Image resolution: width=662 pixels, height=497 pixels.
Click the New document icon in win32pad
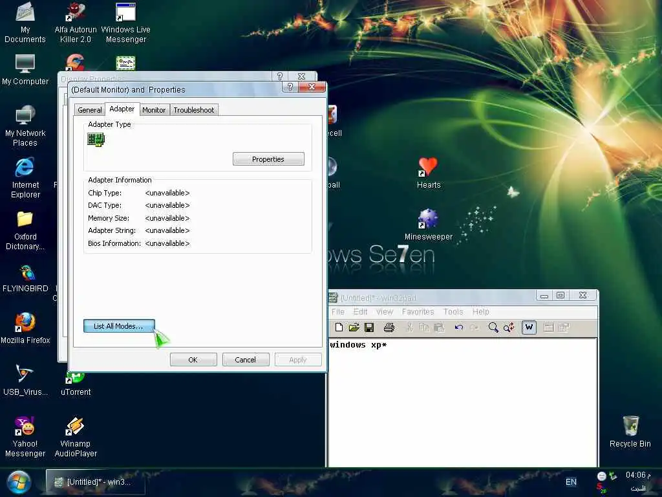[x=339, y=327]
